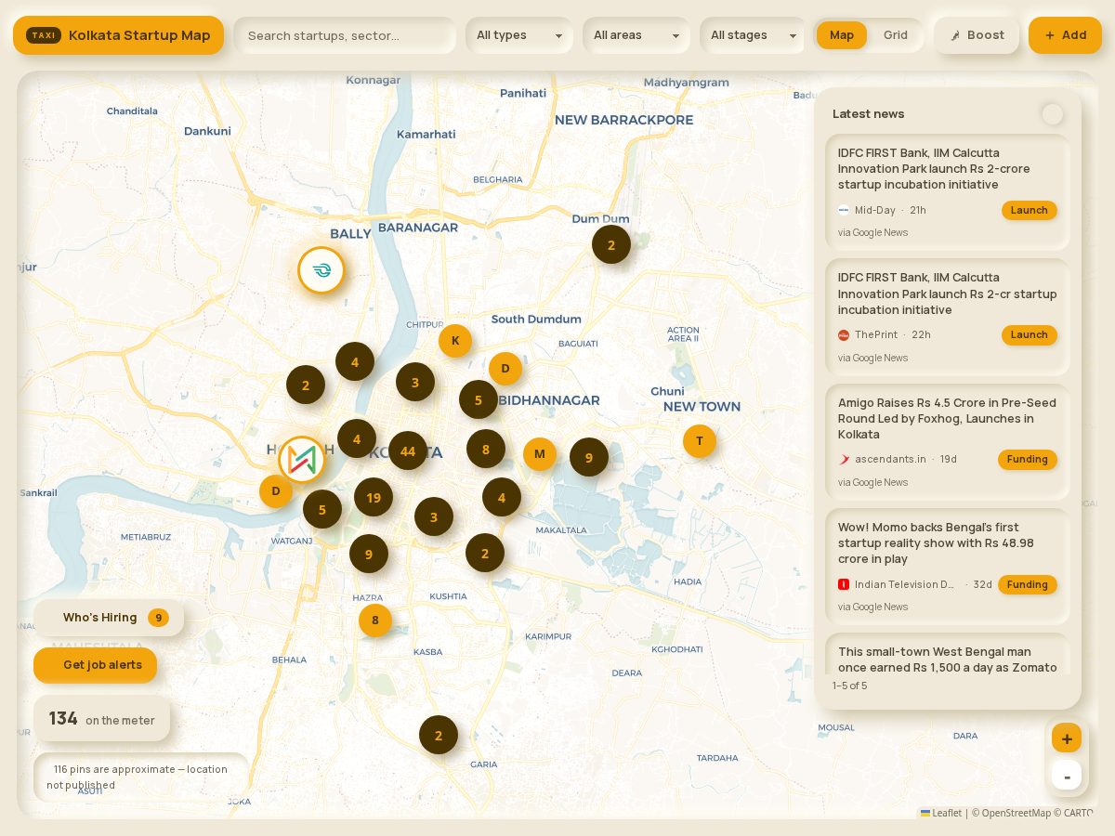Screen dimensions: 1115x836
Task: Select the K startup marker
Action: click(x=455, y=341)
